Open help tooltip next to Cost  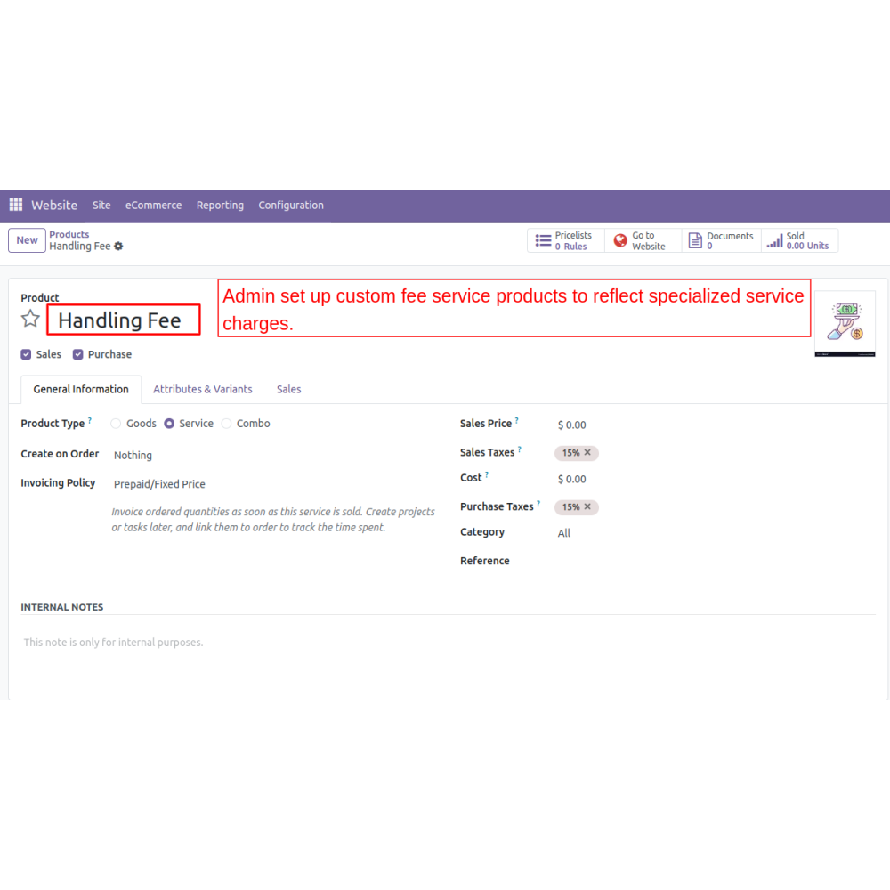487,474
